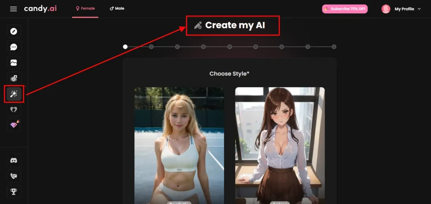Click the Choose Style label
This screenshot has width=431, height=204.
point(229,73)
